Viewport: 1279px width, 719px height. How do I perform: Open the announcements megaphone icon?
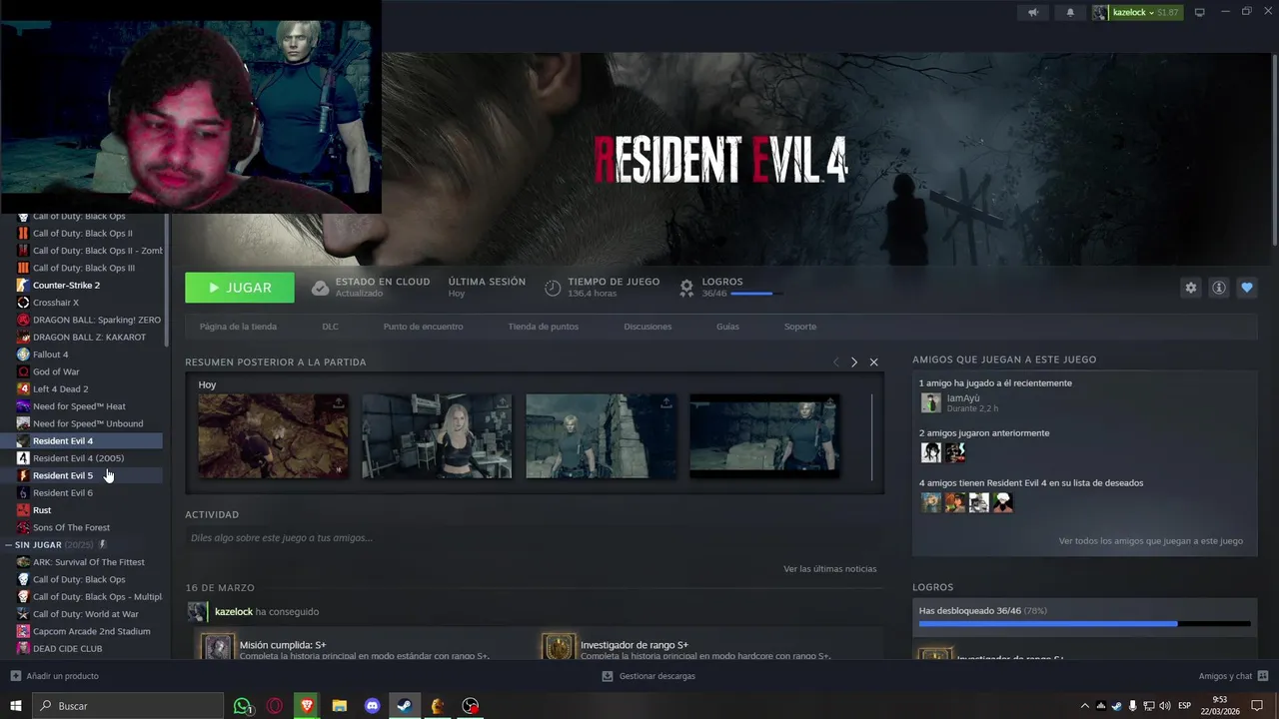point(1033,12)
